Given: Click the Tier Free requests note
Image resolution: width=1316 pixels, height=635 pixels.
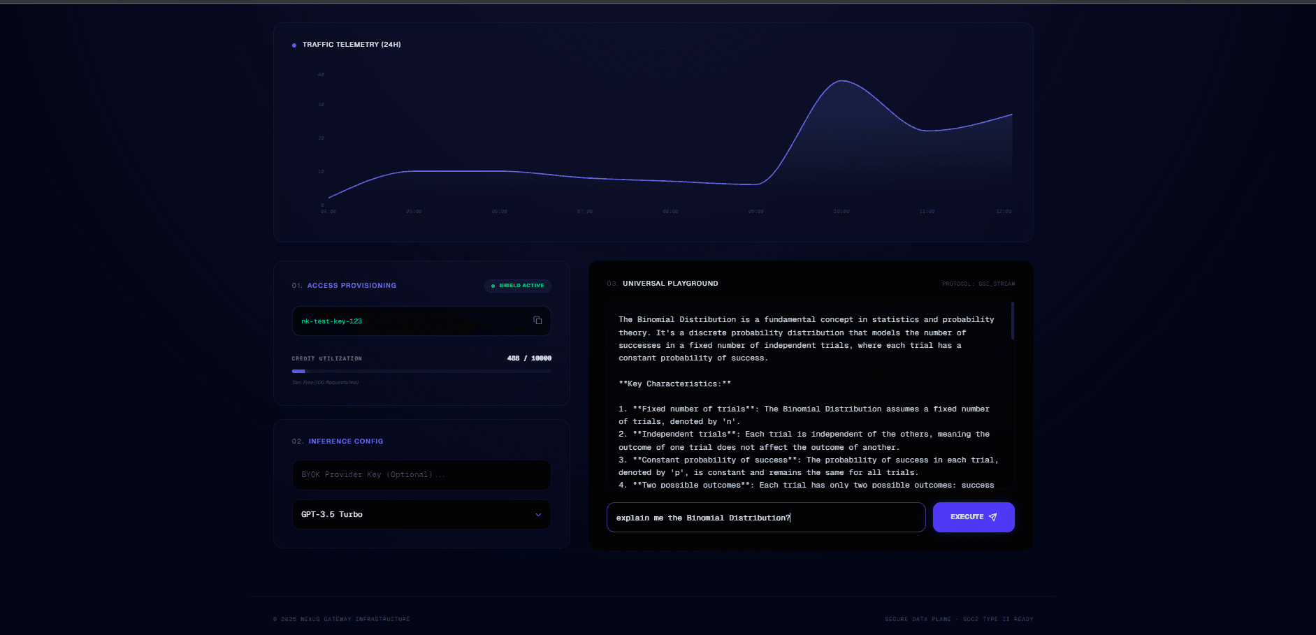Looking at the screenshot, I should (325, 383).
